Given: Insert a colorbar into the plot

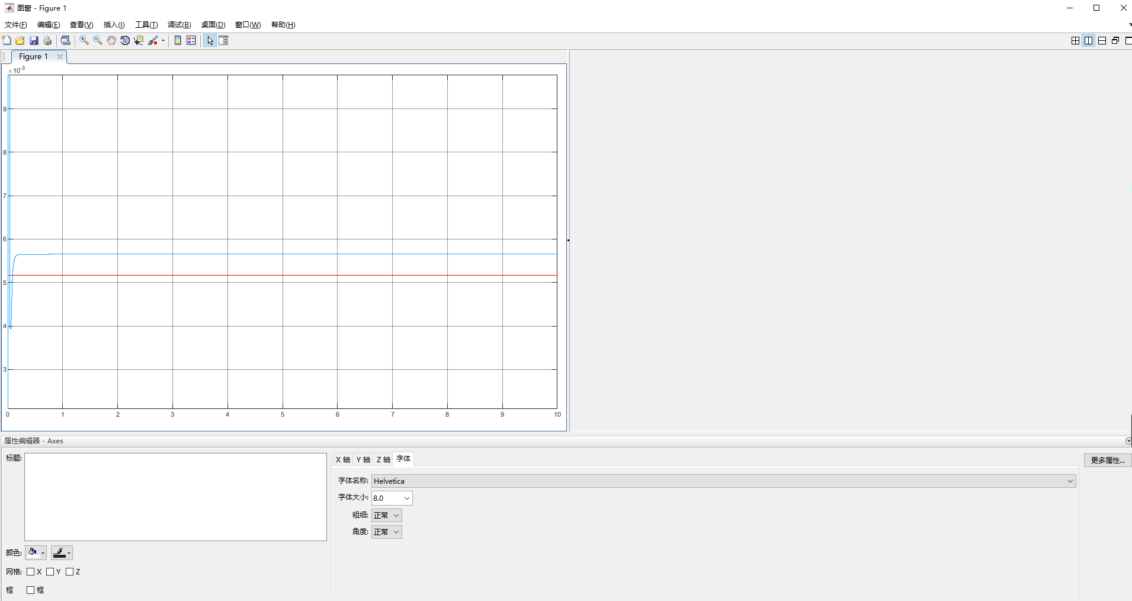Looking at the screenshot, I should click(178, 40).
